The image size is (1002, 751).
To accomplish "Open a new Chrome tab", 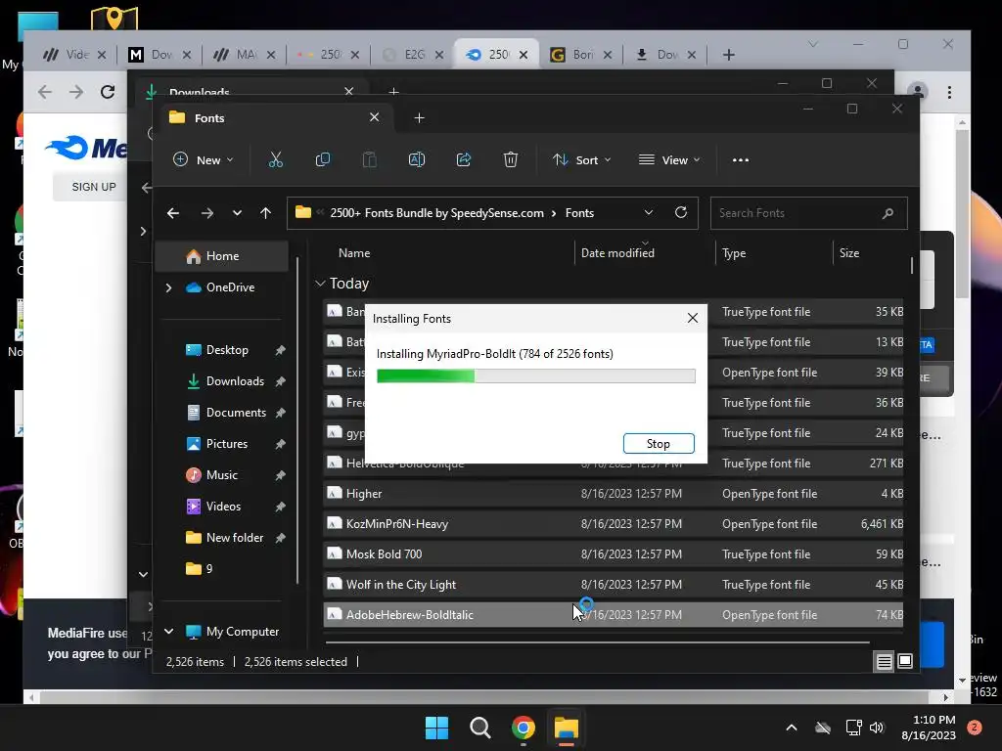I will click(x=728, y=55).
